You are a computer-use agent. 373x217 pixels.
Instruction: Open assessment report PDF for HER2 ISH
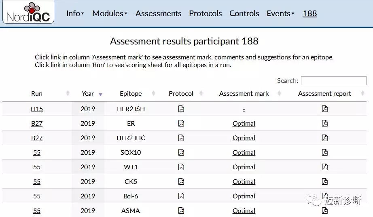tap(324, 109)
